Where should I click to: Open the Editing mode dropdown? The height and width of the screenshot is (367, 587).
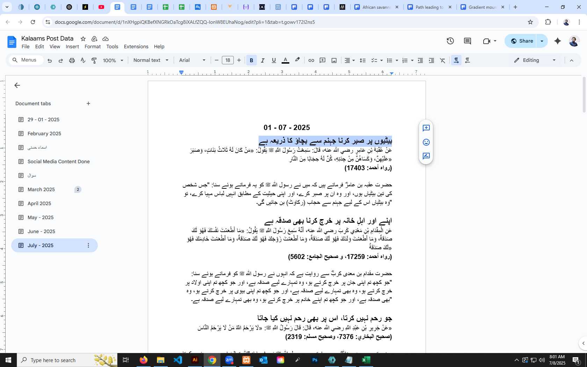tap(535, 60)
